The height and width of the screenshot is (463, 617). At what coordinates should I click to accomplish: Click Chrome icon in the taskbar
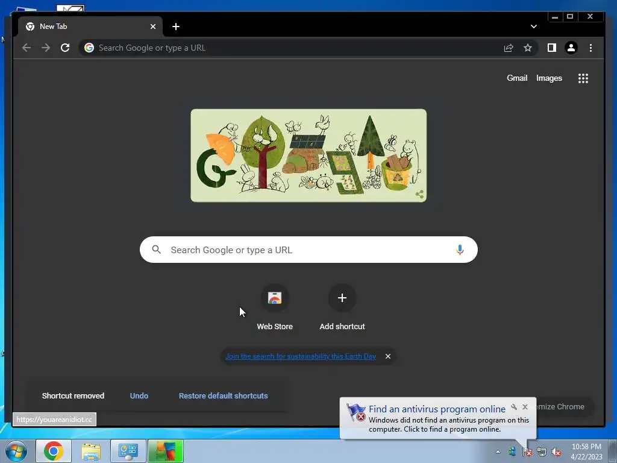coord(54,451)
